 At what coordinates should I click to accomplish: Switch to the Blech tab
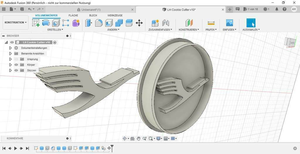(93, 15)
